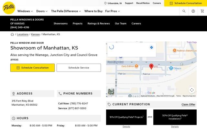Click Schedule Consultation under showroom heading

[x=32, y=68]
